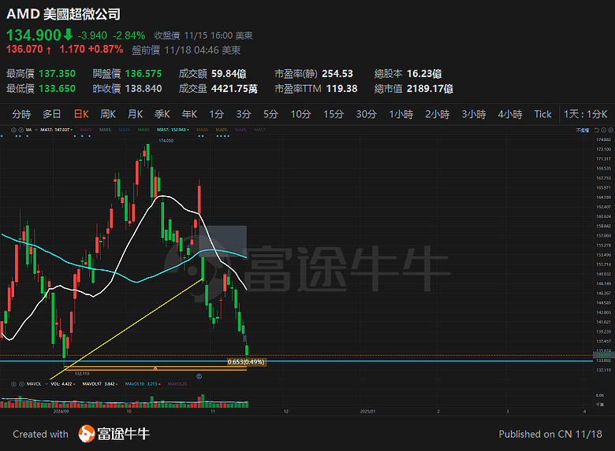Open MAVOL indicator settings gear icon
This screenshot has height=451, width=615.
pyautogui.click(x=13, y=384)
